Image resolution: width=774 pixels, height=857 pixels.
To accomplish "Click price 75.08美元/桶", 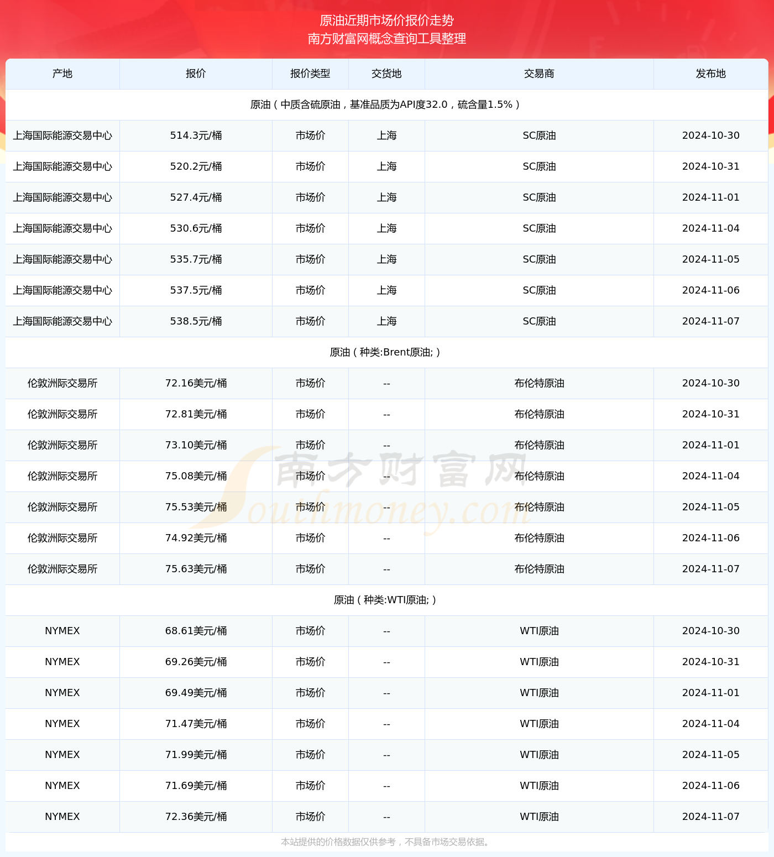I will (x=196, y=477).
